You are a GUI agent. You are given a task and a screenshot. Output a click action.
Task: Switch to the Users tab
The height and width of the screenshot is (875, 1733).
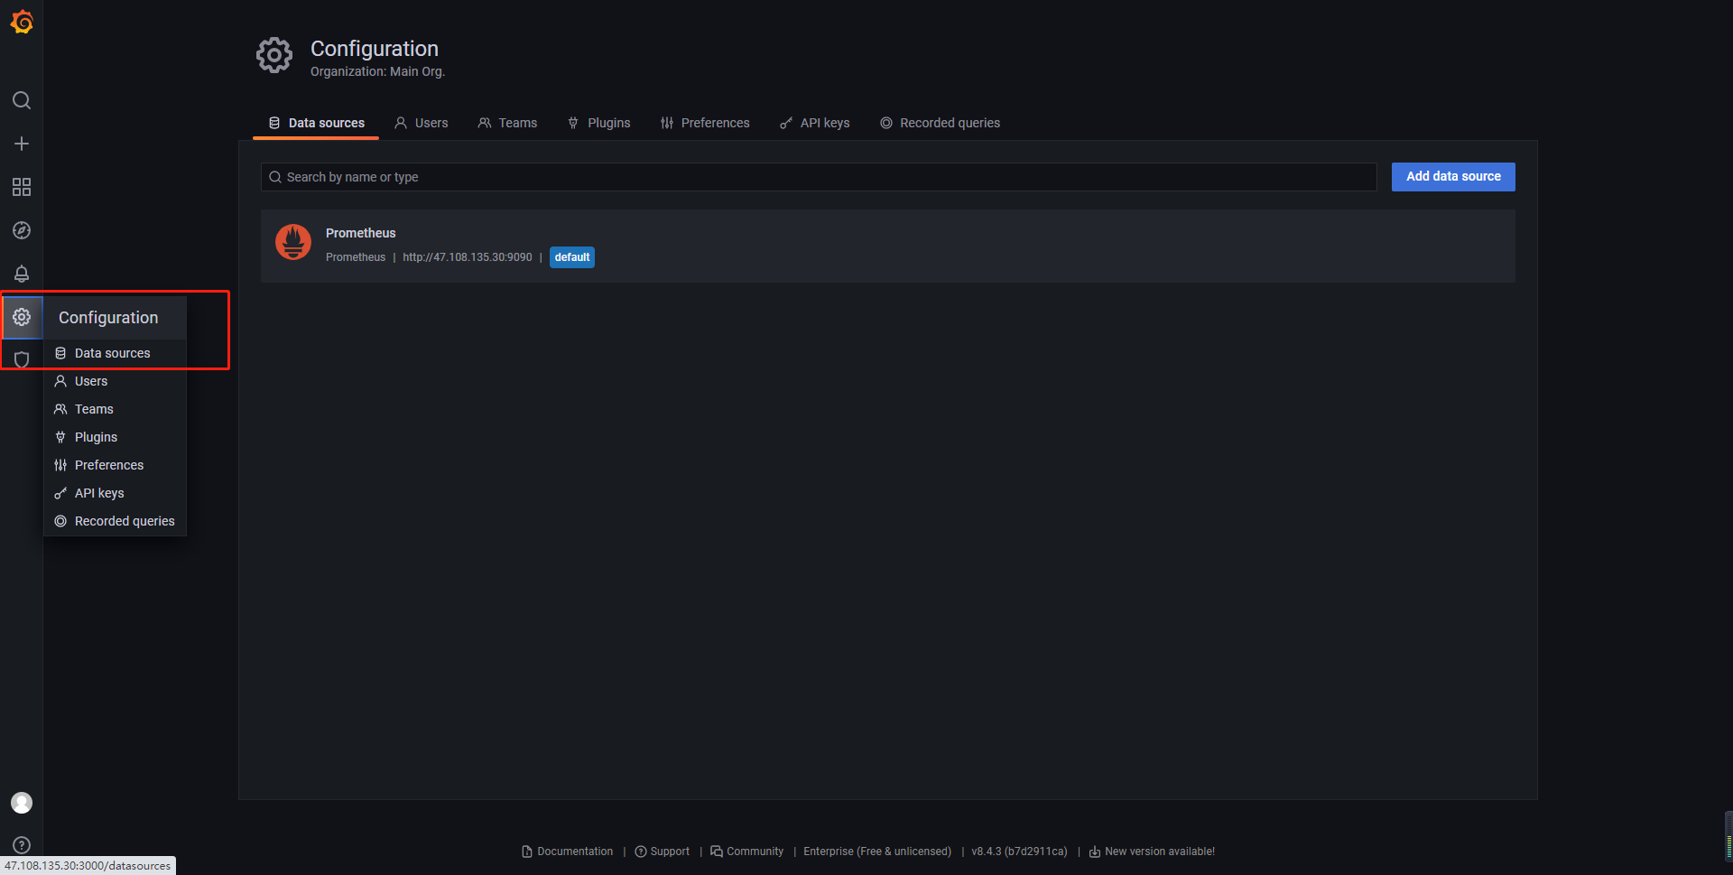pyautogui.click(x=422, y=123)
